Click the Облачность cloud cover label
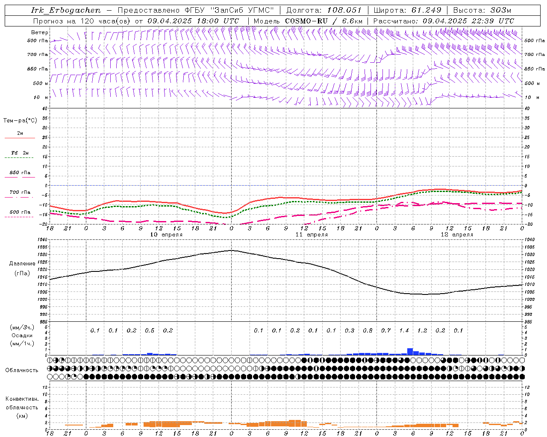547x437 pixels. pos(22,370)
